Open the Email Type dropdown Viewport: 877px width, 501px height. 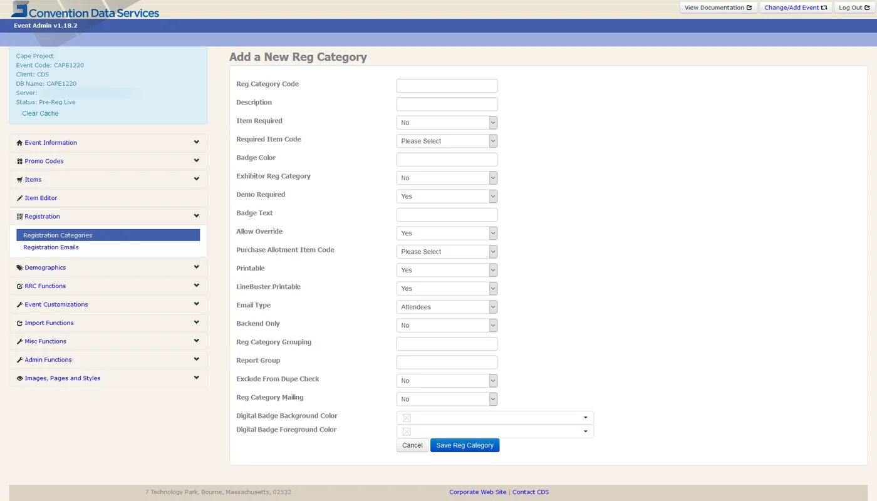pos(447,307)
